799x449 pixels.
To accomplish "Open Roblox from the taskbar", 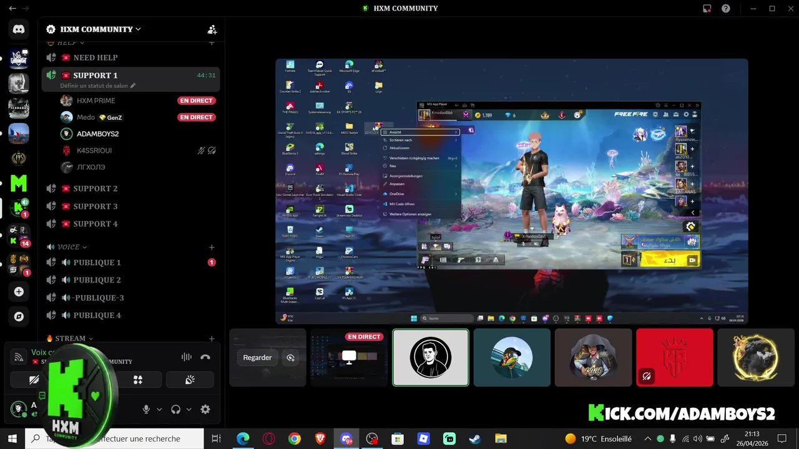I will coord(423,439).
